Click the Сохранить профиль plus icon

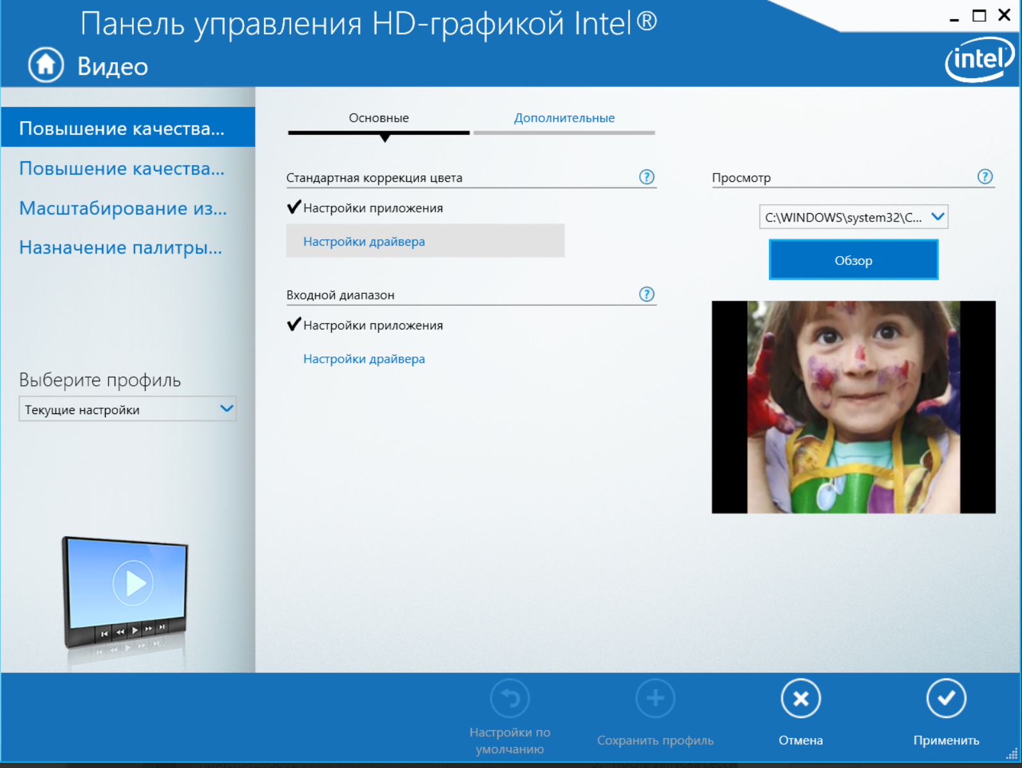point(655,698)
